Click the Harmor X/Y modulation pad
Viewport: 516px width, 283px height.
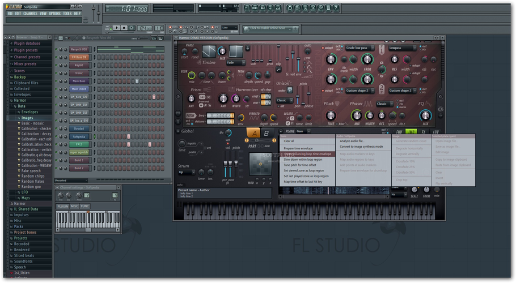coord(260,164)
